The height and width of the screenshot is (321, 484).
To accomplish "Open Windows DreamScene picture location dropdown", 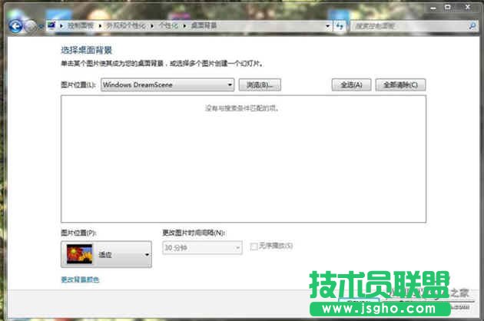I will 167,84.
